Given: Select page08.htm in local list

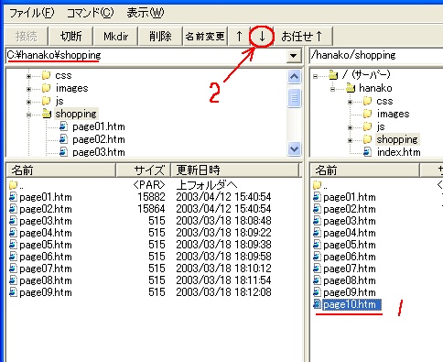Looking at the screenshot, I should [46, 280].
